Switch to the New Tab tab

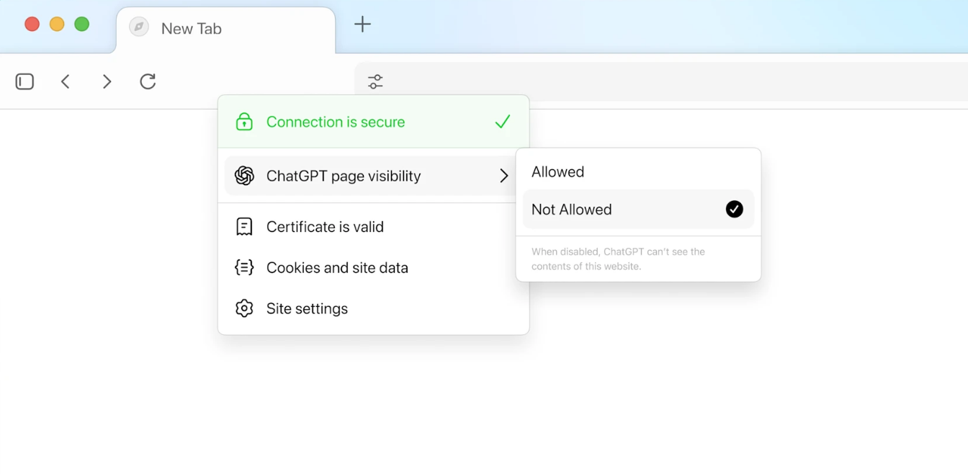coord(191,29)
